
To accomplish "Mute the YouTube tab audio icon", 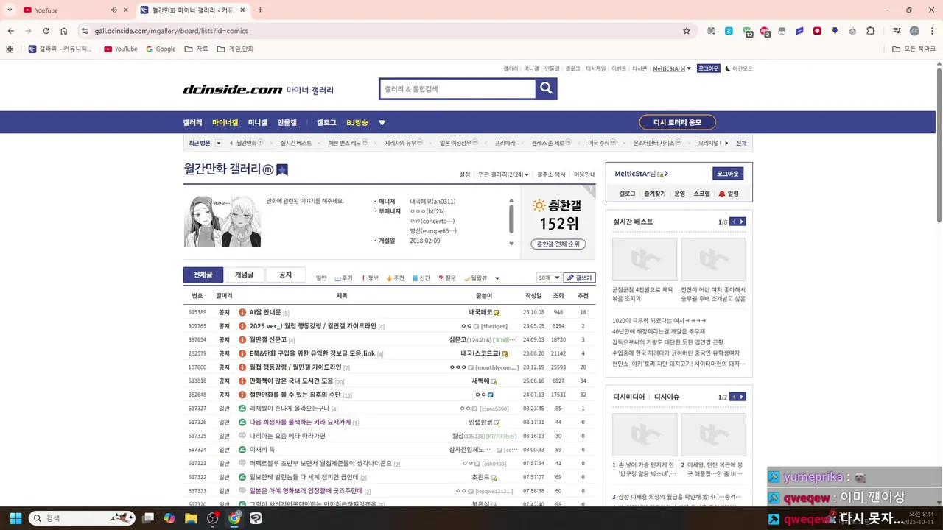I will coord(113,10).
